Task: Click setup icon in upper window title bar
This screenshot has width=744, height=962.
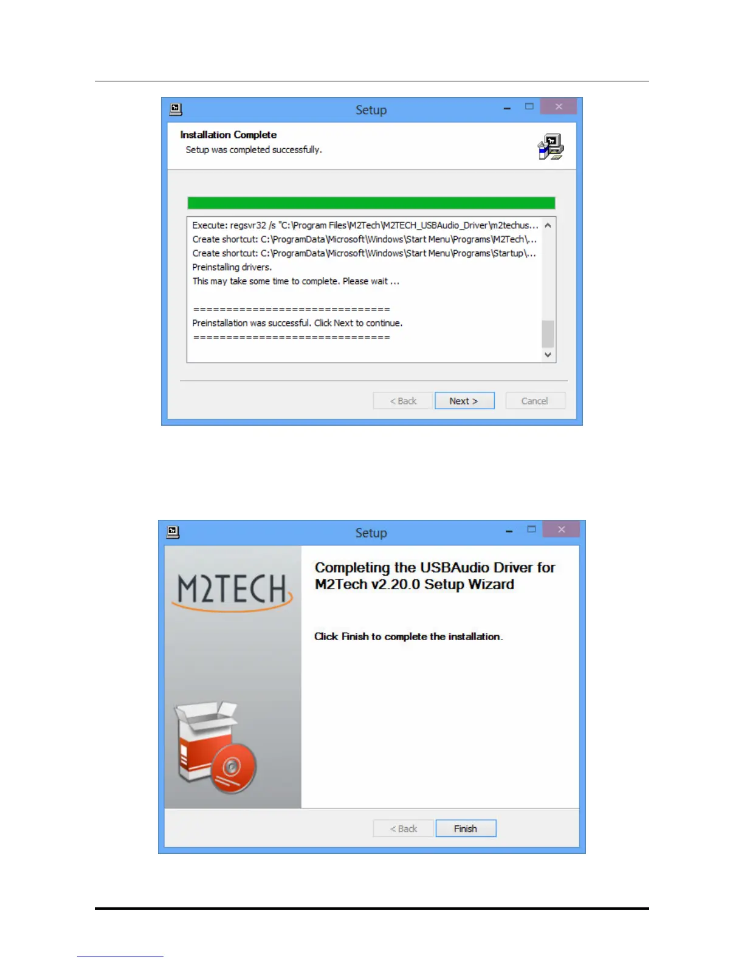Action: 176,109
